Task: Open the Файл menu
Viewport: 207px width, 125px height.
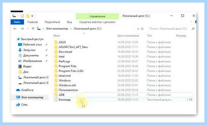Action: tap(17, 22)
